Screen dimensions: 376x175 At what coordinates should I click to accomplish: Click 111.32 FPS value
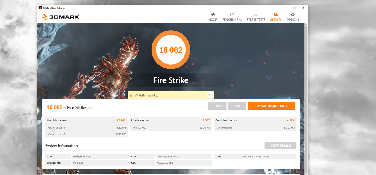point(120,128)
